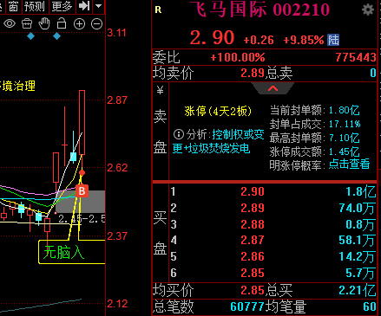Open the toolbar dropdown arrow after 更多
The height and width of the screenshot is (316, 381).
[x=99, y=6]
